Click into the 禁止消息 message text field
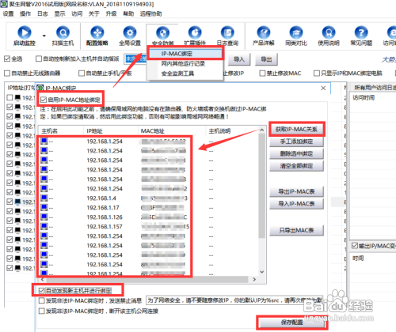396x332 pixels. (234, 300)
